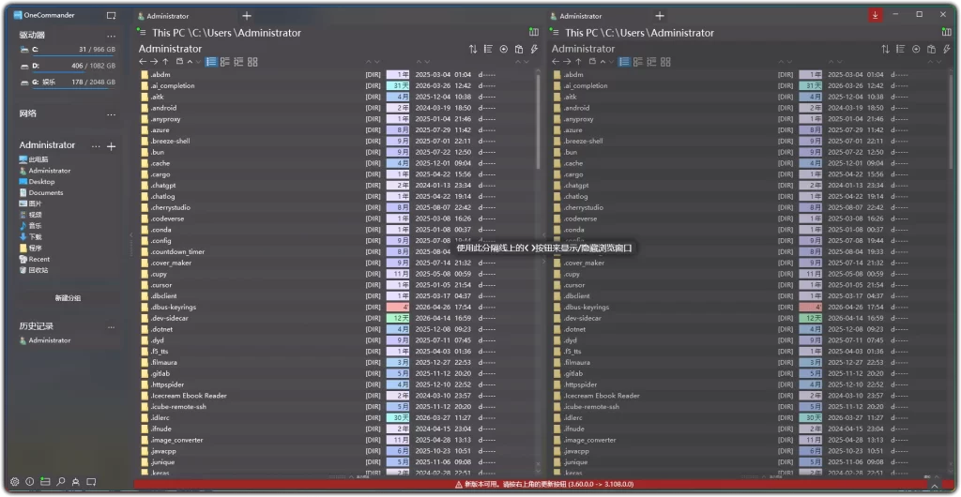The width and height of the screenshot is (961, 497).
Task: Click the chat bubble icon in bottom toolbar
Action: click(91, 482)
